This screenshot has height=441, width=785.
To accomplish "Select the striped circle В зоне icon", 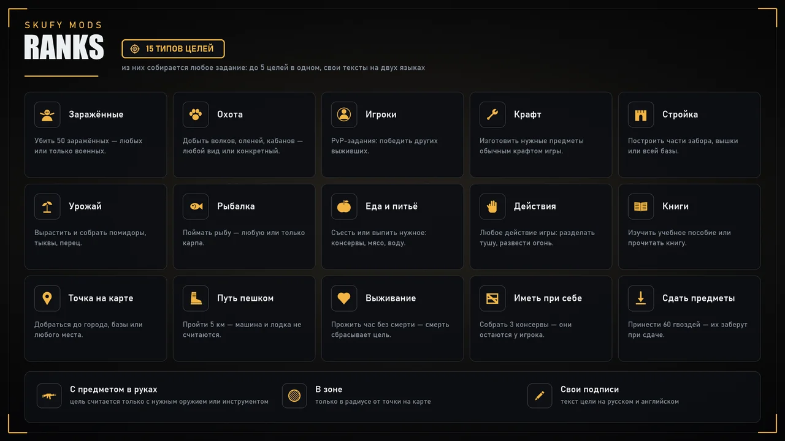I will (294, 396).
